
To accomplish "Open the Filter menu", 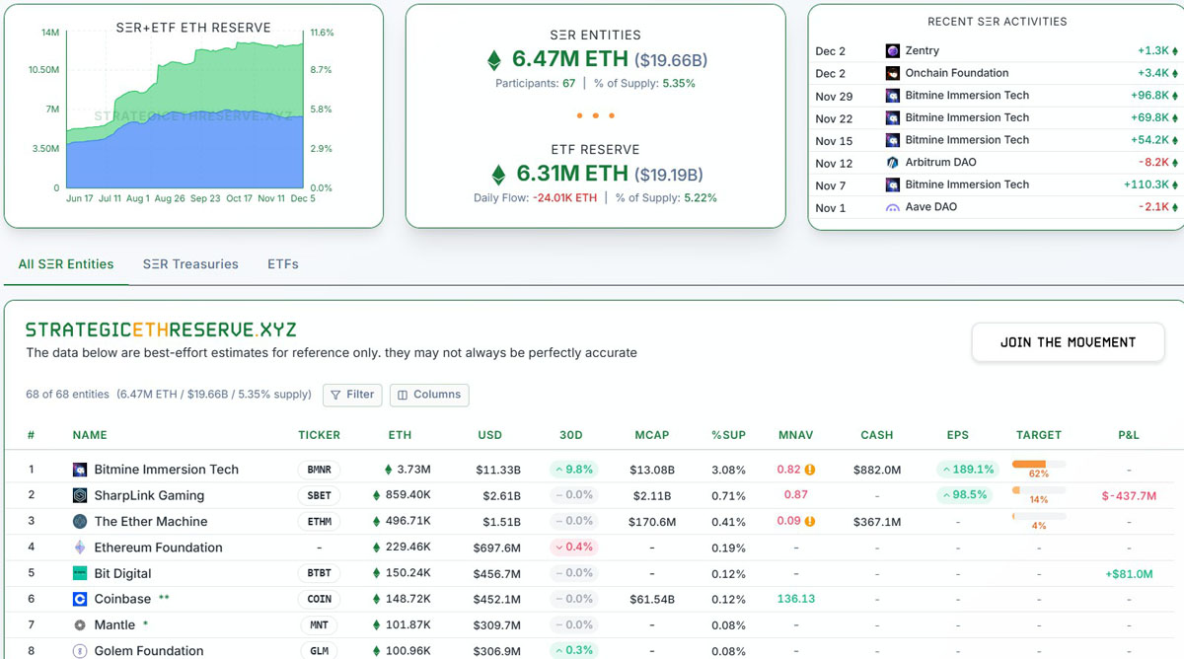I will click(352, 395).
